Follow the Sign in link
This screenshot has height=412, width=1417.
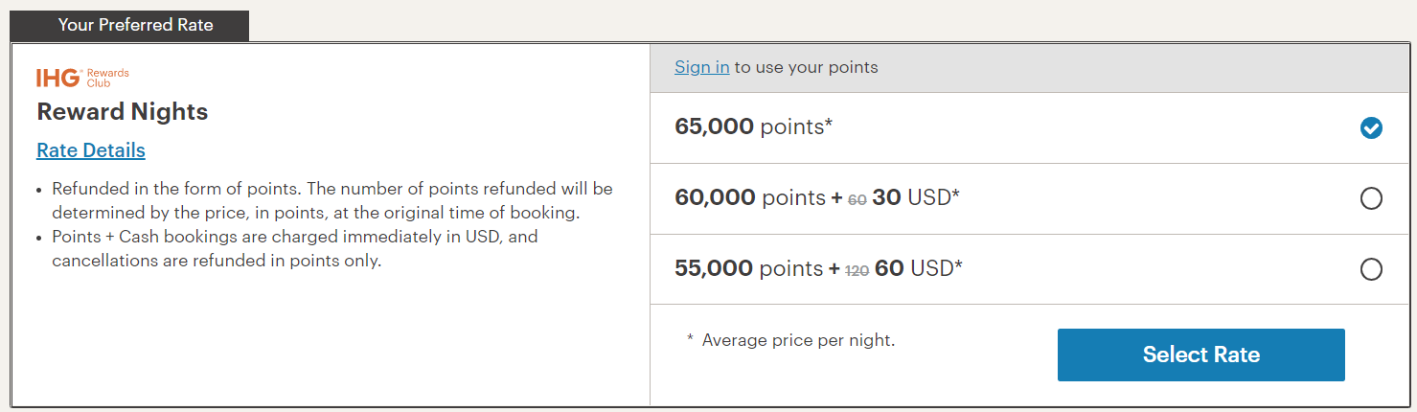(702, 67)
